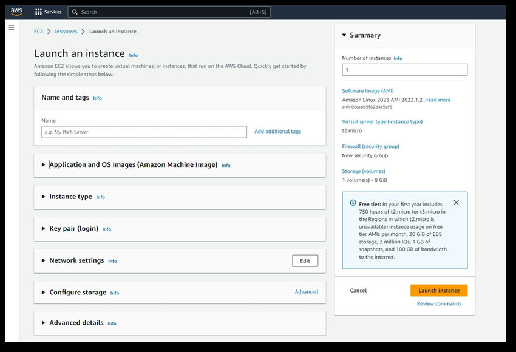The height and width of the screenshot is (352, 516).
Task: Click the Instances breadcrumb link
Action: [x=66, y=32]
